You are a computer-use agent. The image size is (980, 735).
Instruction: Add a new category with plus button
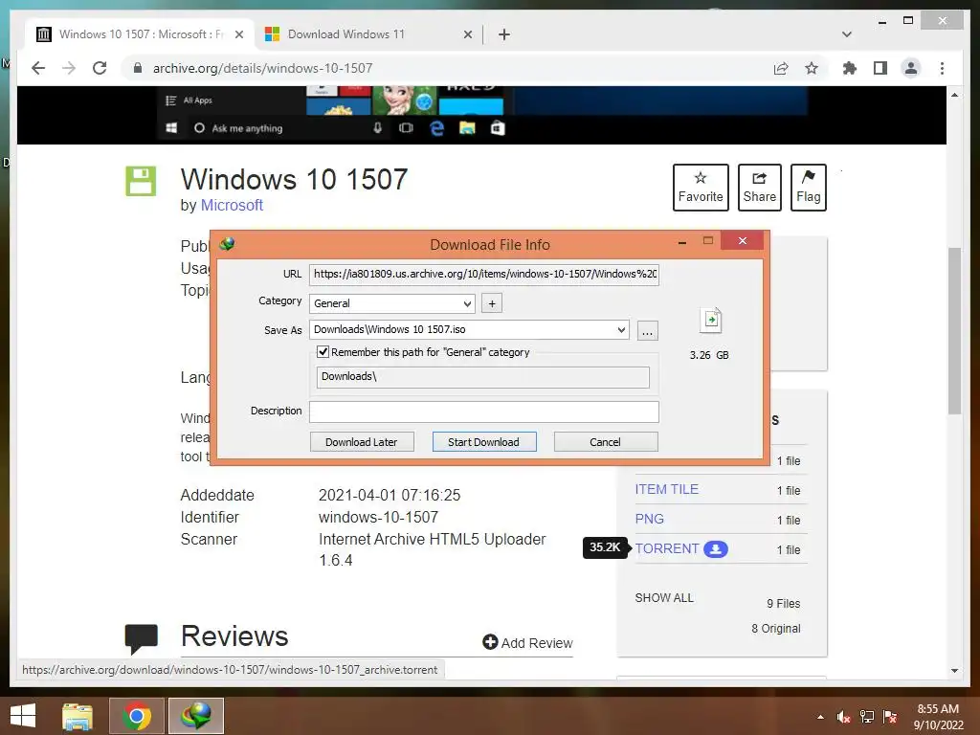coord(492,303)
